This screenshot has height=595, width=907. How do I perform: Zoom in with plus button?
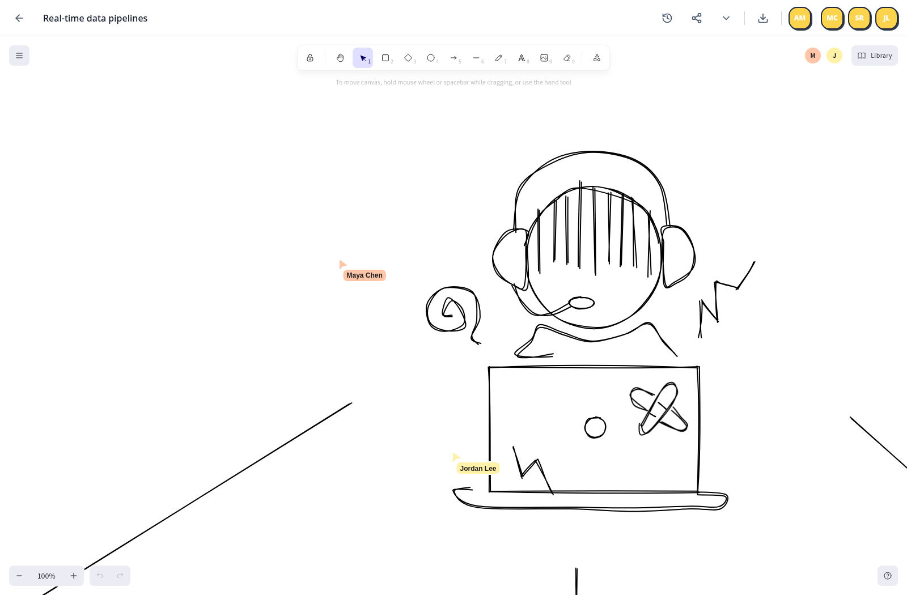coord(74,576)
